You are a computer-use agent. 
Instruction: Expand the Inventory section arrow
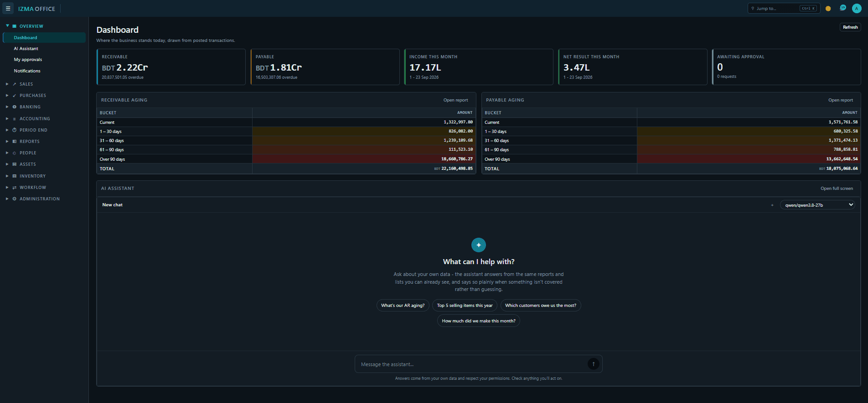coord(7,176)
